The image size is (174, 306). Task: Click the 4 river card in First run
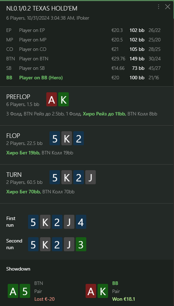[81, 222]
